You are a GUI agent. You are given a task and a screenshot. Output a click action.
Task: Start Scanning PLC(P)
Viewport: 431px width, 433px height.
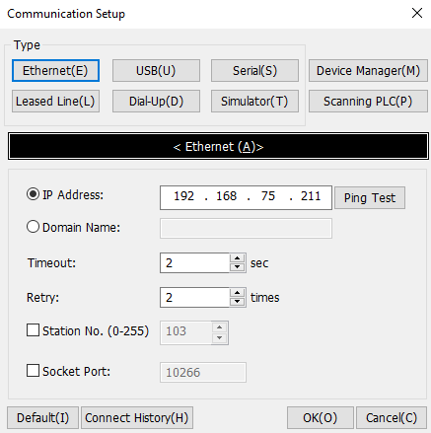(x=368, y=102)
